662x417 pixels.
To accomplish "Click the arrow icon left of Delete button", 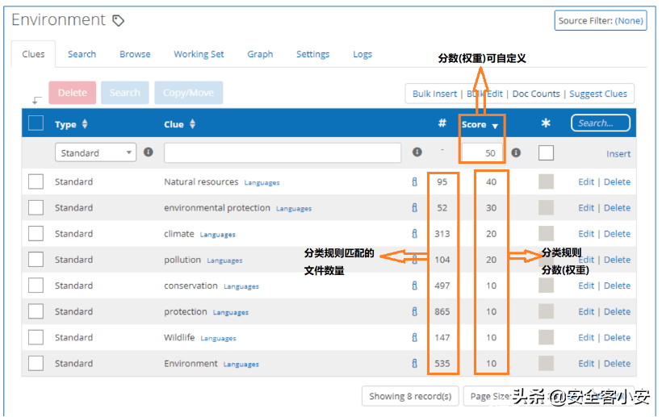I will click(36, 100).
